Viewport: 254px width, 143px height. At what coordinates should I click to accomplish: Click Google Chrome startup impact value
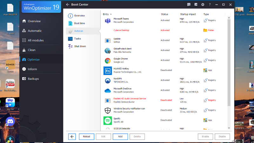tap(191, 60)
